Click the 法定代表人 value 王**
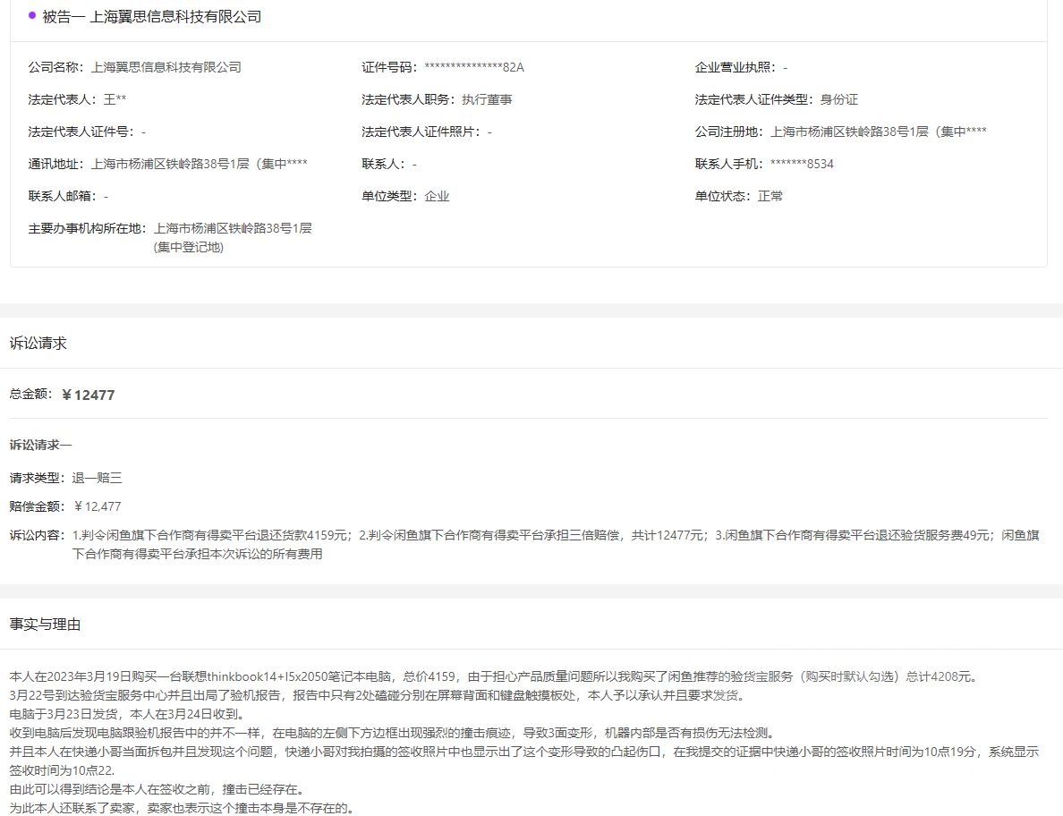The width and height of the screenshot is (1063, 816). 115,99
